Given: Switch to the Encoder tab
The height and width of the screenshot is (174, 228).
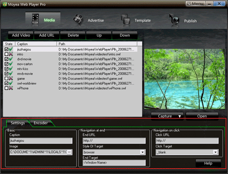Looking at the screenshot, I should click(41, 123).
